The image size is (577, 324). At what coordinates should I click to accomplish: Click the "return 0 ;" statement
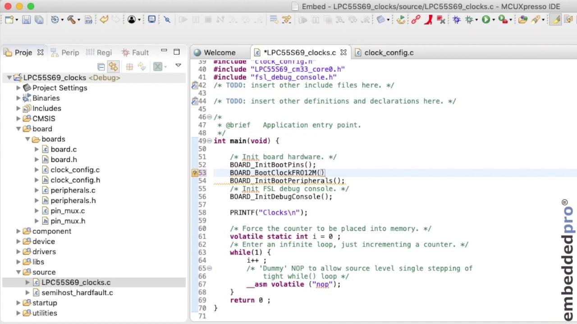[250, 300]
